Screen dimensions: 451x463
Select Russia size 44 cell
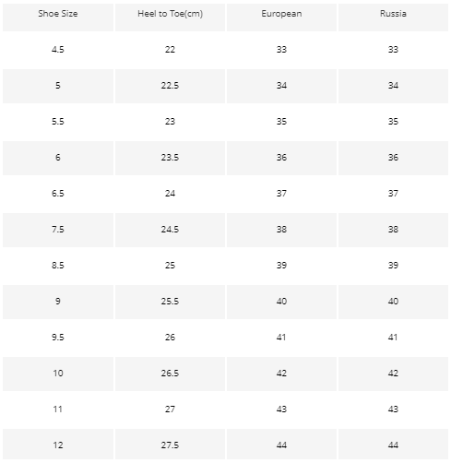(x=393, y=445)
